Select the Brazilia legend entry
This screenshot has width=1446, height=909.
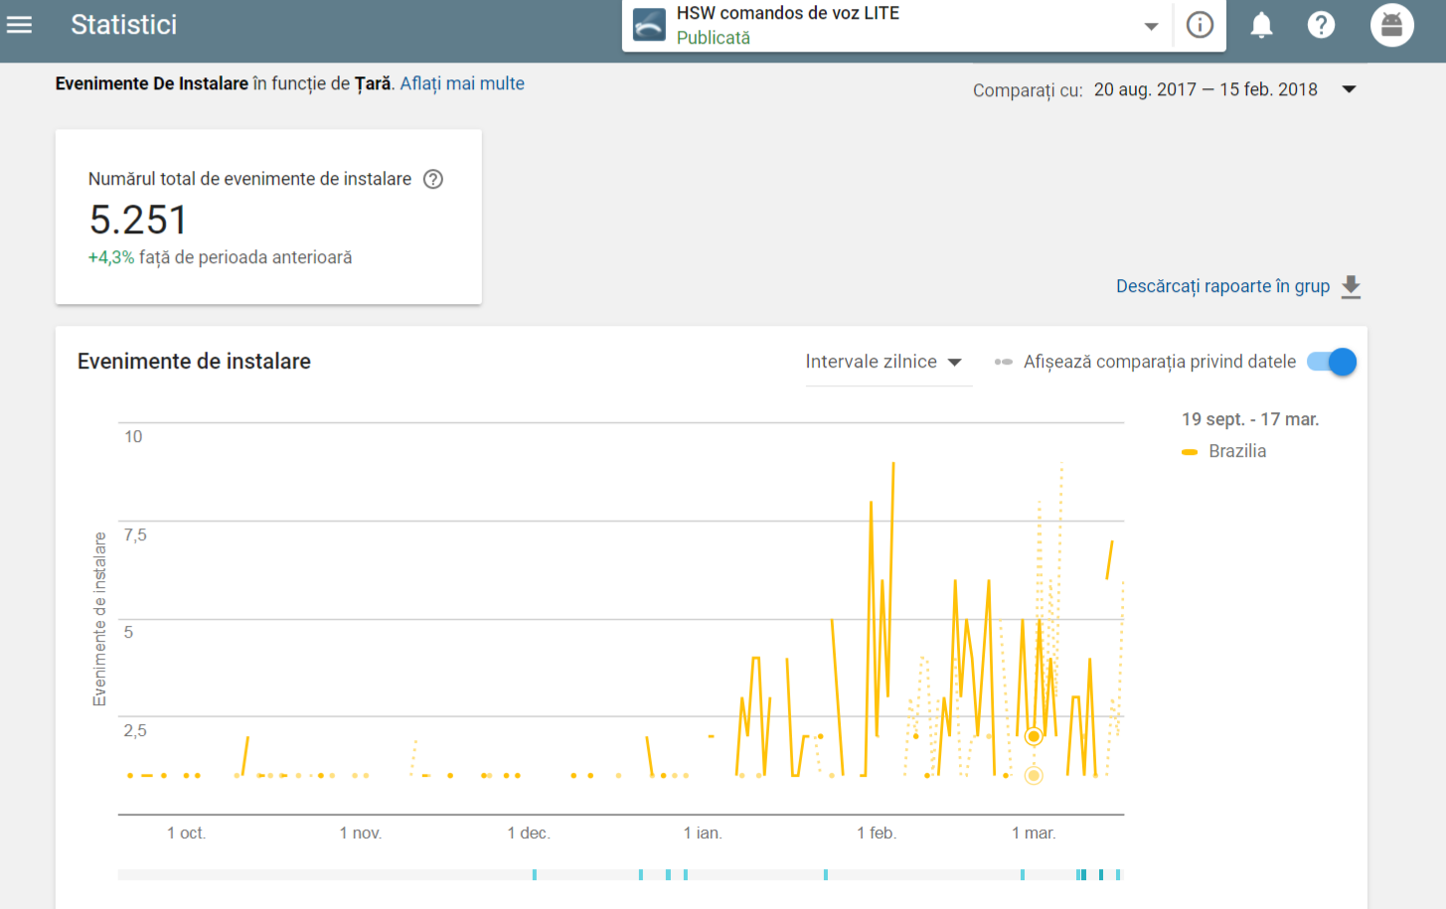tap(1224, 451)
